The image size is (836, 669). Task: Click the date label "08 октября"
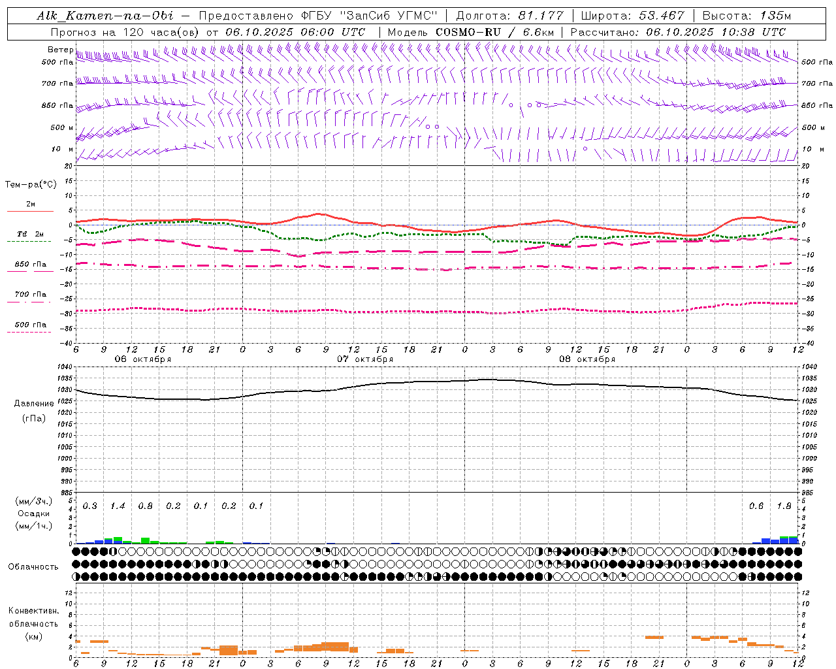coord(587,359)
